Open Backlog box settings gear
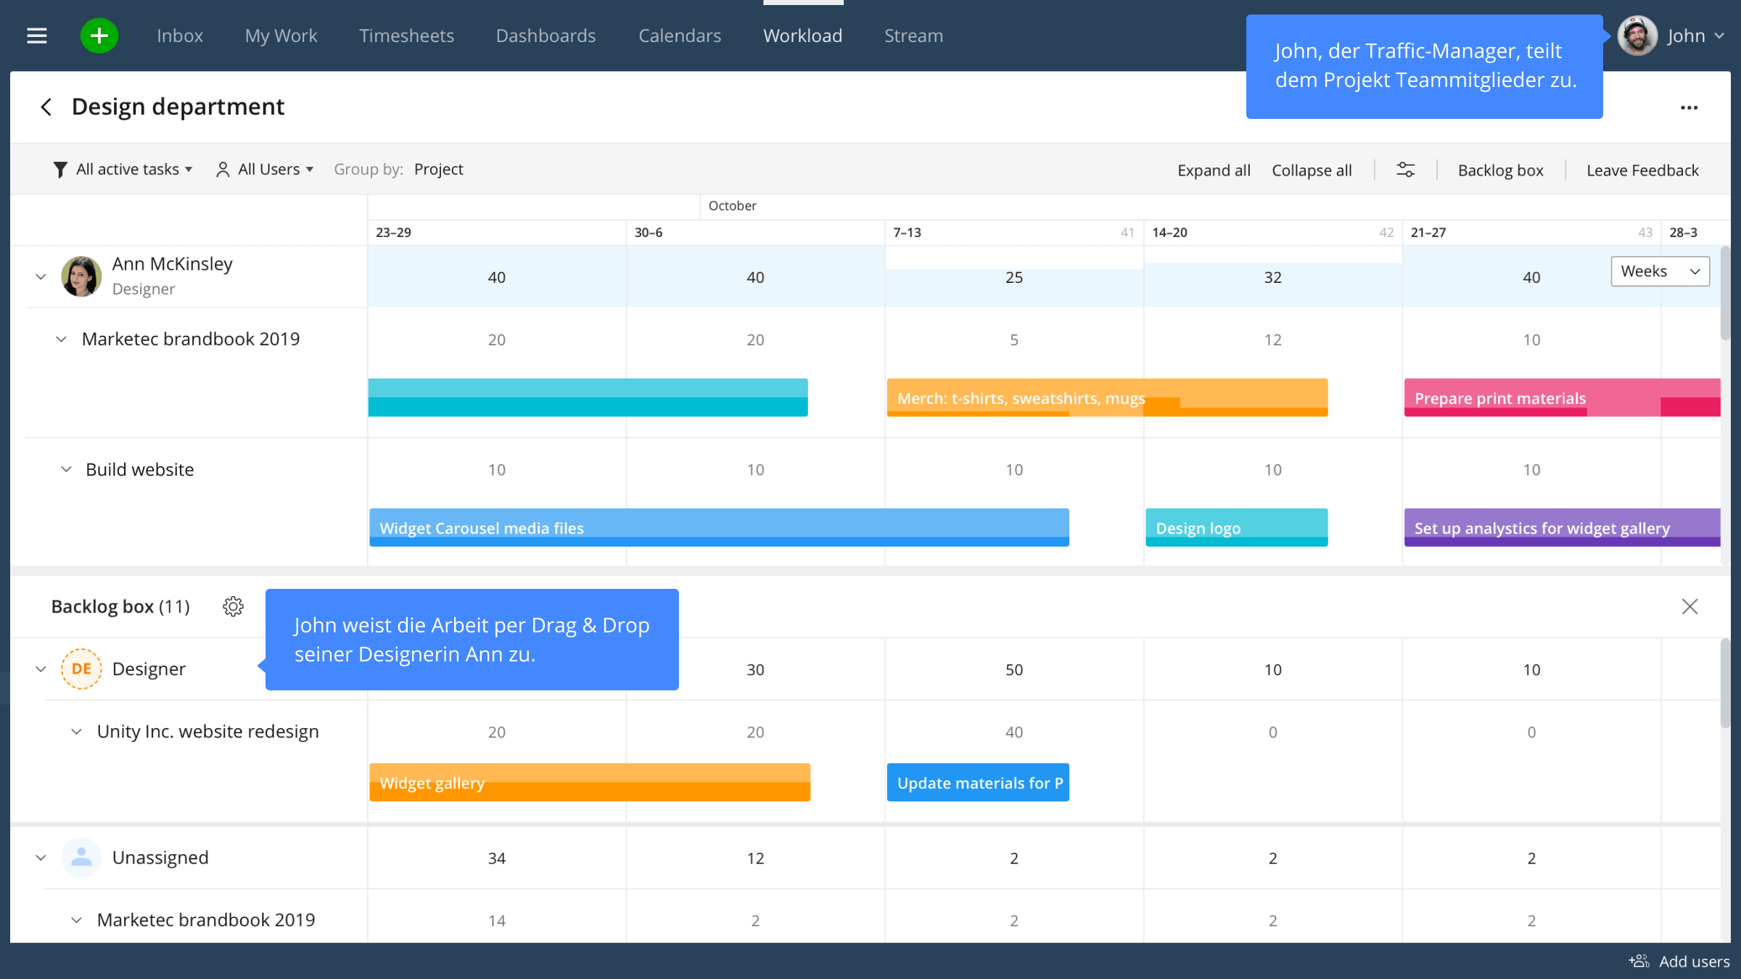Image resolution: width=1741 pixels, height=979 pixels. (x=233, y=606)
